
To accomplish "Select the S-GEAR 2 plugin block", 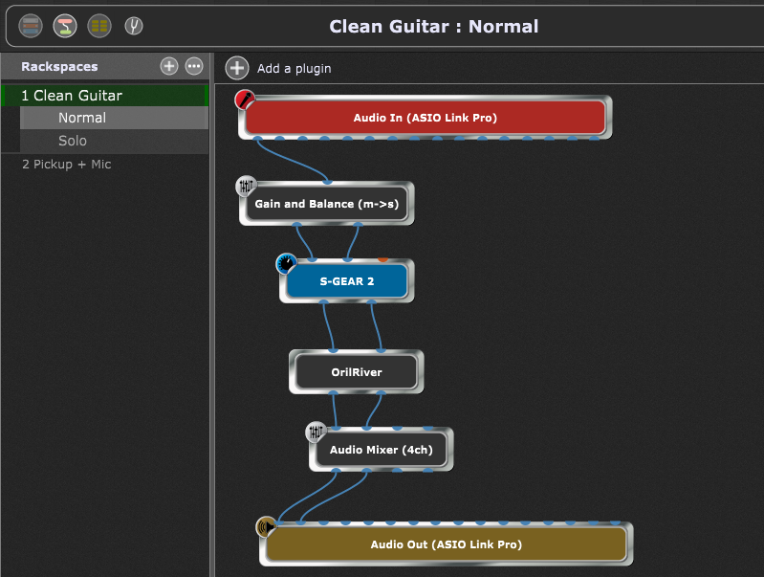I will pyautogui.click(x=346, y=281).
